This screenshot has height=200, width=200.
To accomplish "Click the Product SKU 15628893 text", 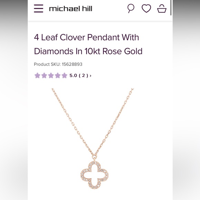I will click(58, 64).
